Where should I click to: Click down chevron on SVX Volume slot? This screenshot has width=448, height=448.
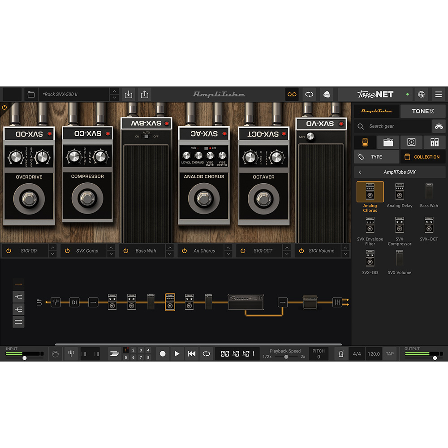345,254
